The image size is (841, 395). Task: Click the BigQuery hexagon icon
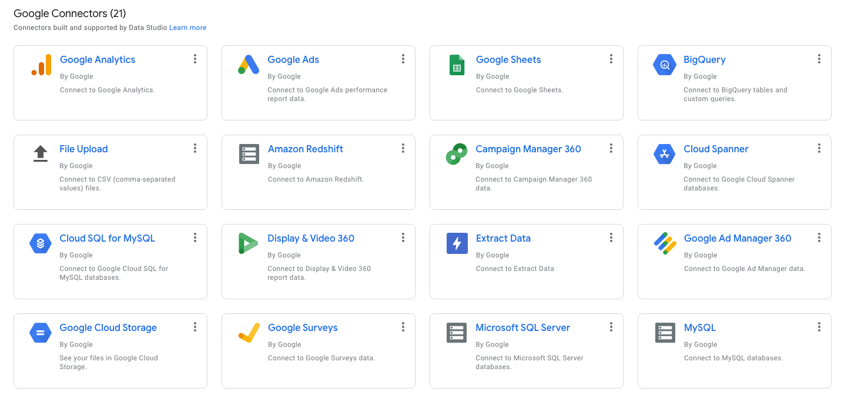coord(665,65)
